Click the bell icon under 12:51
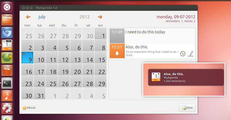231x120 pixels. (117, 53)
